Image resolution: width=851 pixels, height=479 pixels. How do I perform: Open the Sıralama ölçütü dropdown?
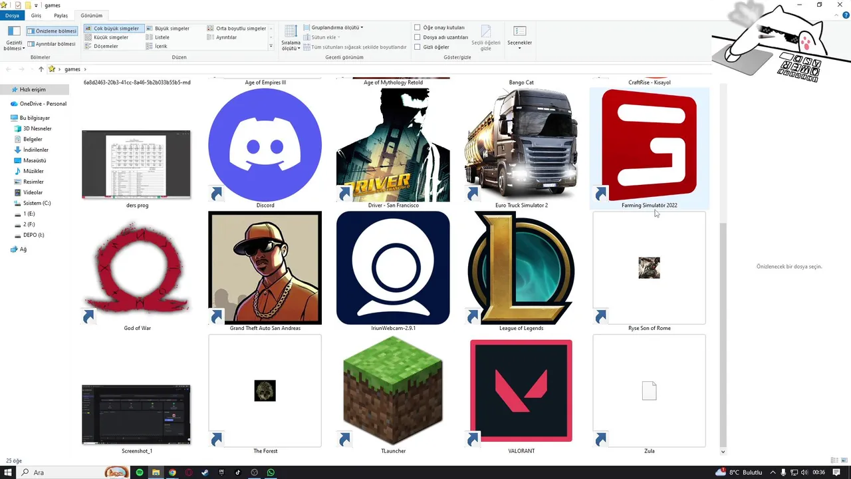tap(291, 39)
